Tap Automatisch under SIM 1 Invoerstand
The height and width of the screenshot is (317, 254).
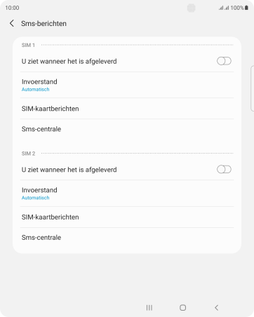point(36,89)
